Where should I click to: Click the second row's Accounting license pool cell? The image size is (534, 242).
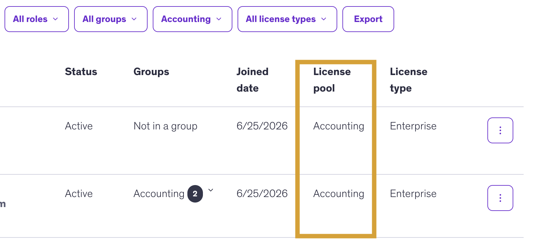pyautogui.click(x=339, y=193)
